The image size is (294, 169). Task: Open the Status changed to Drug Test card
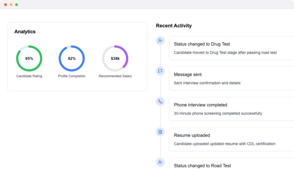[231, 48]
